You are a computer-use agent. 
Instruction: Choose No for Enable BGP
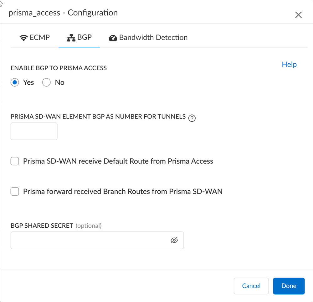(x=46, y=82)
